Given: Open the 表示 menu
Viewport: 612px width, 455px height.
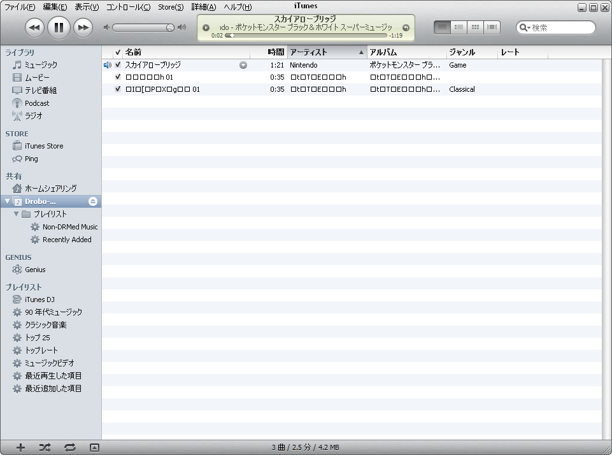Looking at the screenshot, I should click(87, 7).
